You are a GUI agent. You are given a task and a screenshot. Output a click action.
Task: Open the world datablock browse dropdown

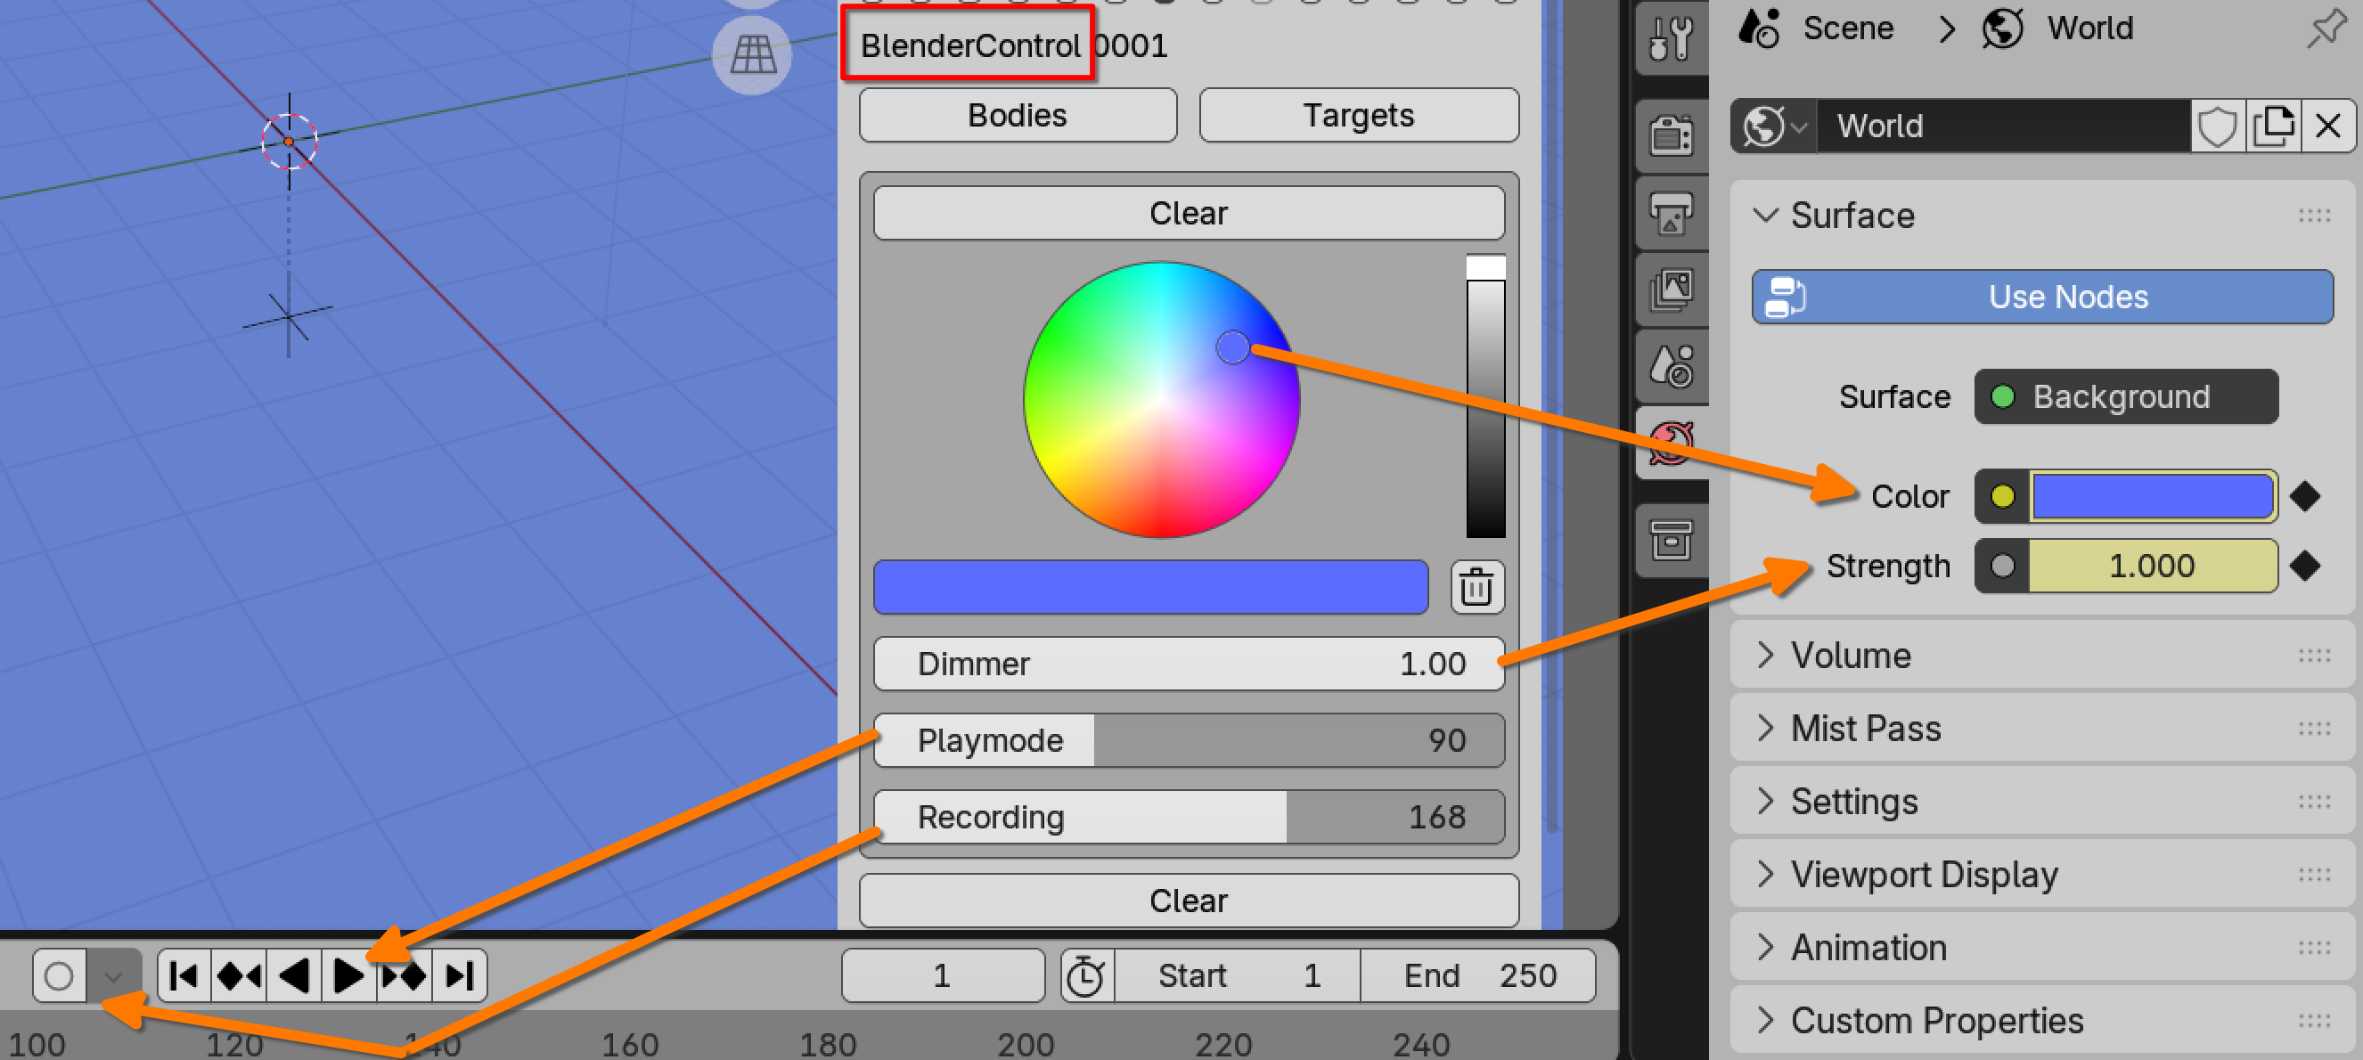tap(1772, 126)
